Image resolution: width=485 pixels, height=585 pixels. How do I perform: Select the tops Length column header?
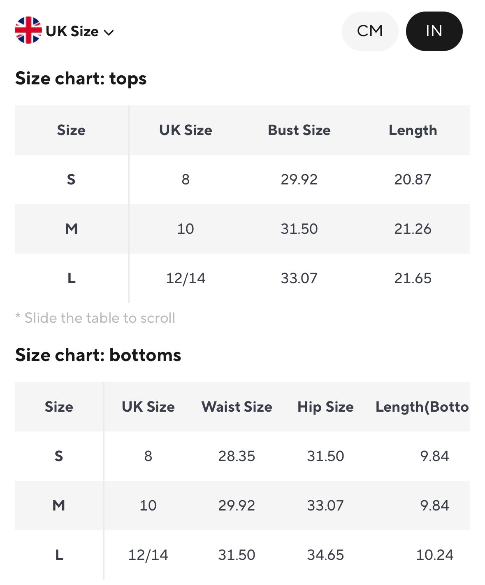pyautogui.click(x=413, y=131)
